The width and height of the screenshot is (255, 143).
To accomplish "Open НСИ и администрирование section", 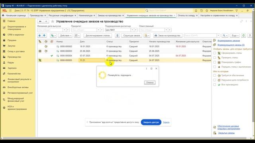I will 17,108.
